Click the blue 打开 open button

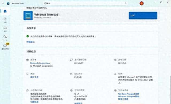pyautogui.click(x=143, y=16)
